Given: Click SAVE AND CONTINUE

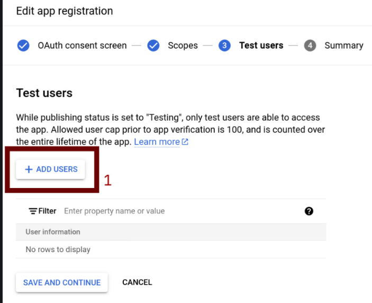Looking at the screenshot, I should pos(62,282).
